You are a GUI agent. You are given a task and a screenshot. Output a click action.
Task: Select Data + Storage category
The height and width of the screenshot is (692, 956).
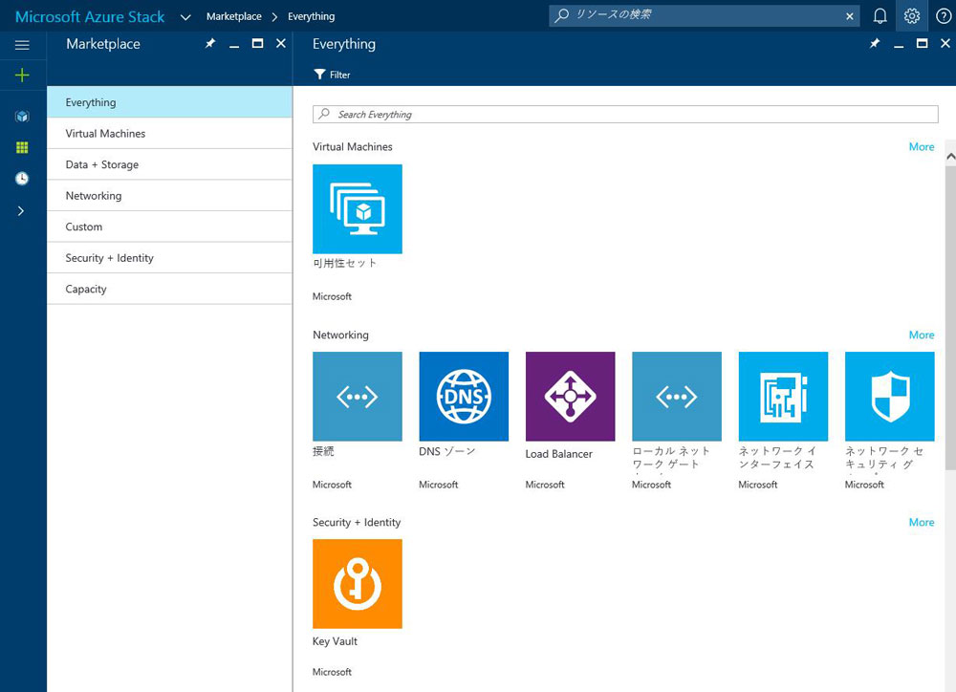(169, 164)
